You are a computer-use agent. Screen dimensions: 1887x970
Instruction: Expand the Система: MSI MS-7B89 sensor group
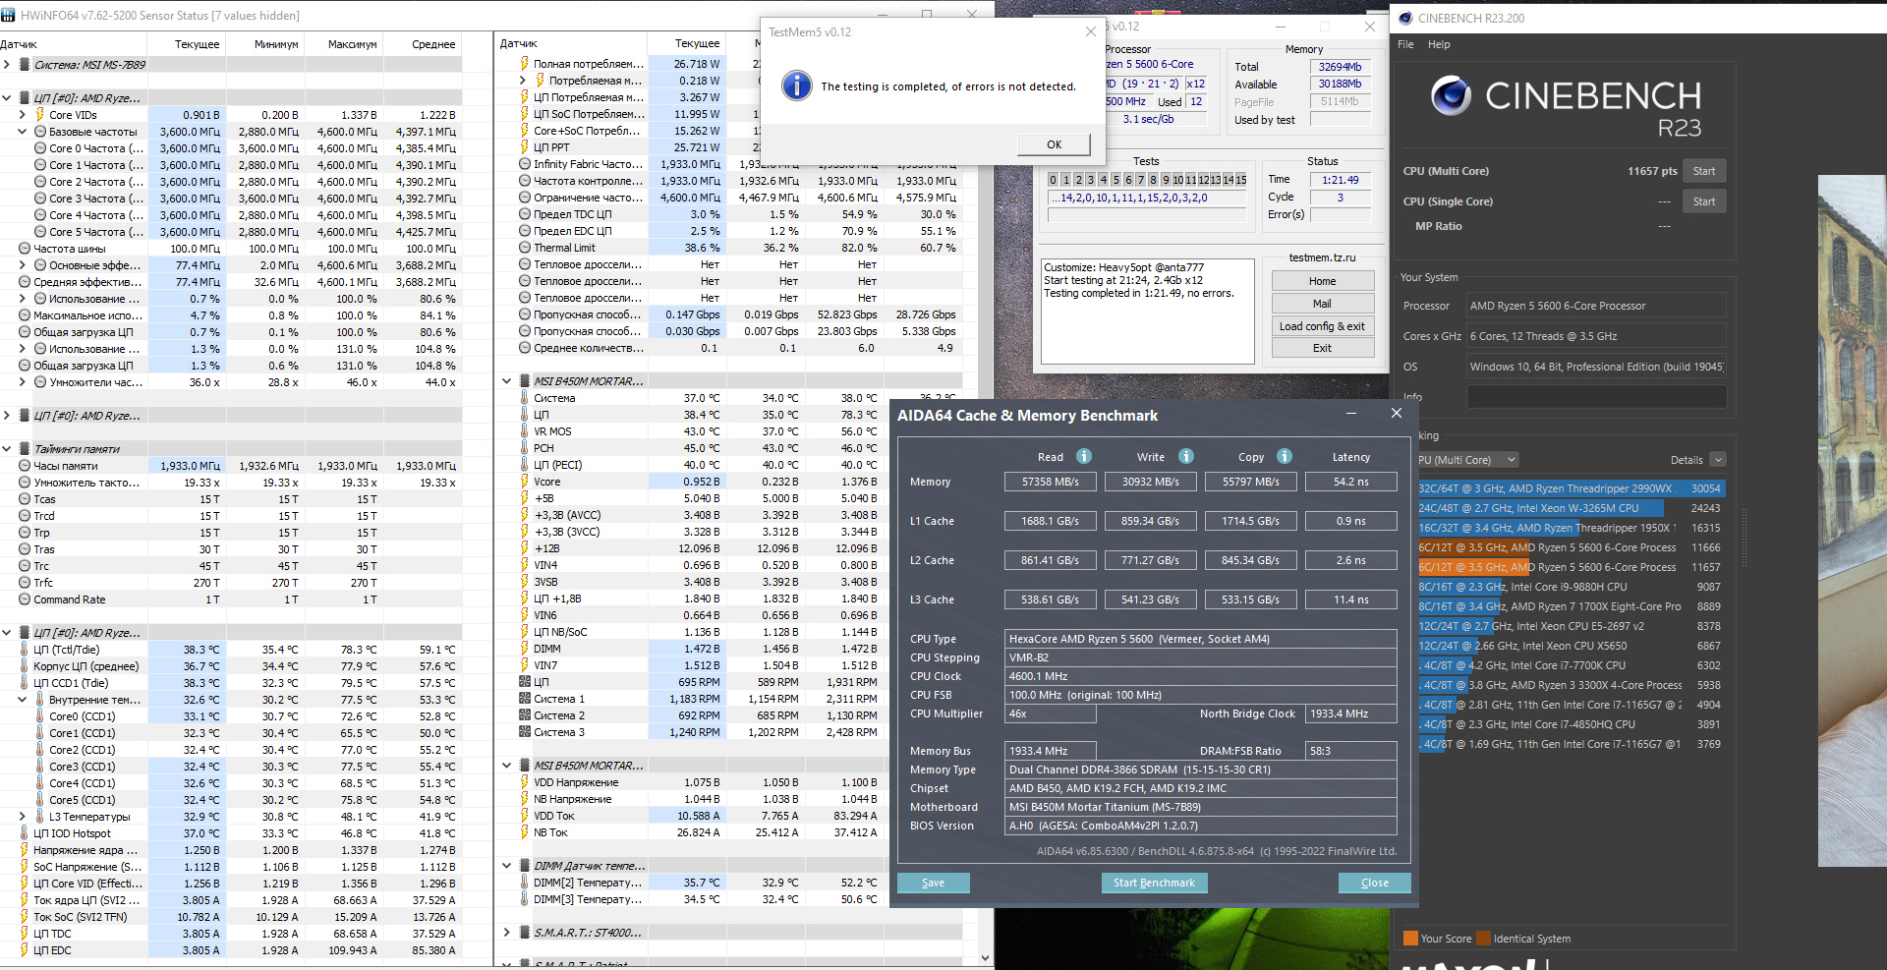point(7,65)
